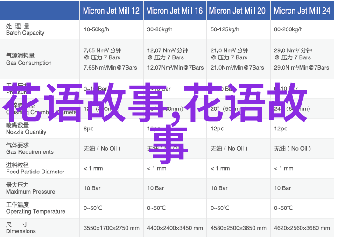Click the 7.65Nm³/Min@7Bars gas consumption value
Screen dimensions: 337x237
(110, 68)
